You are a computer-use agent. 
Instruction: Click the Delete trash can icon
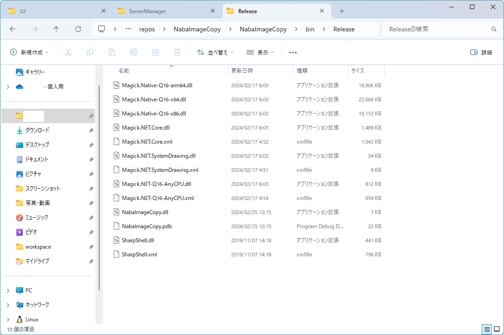click(x=177, y=52)
